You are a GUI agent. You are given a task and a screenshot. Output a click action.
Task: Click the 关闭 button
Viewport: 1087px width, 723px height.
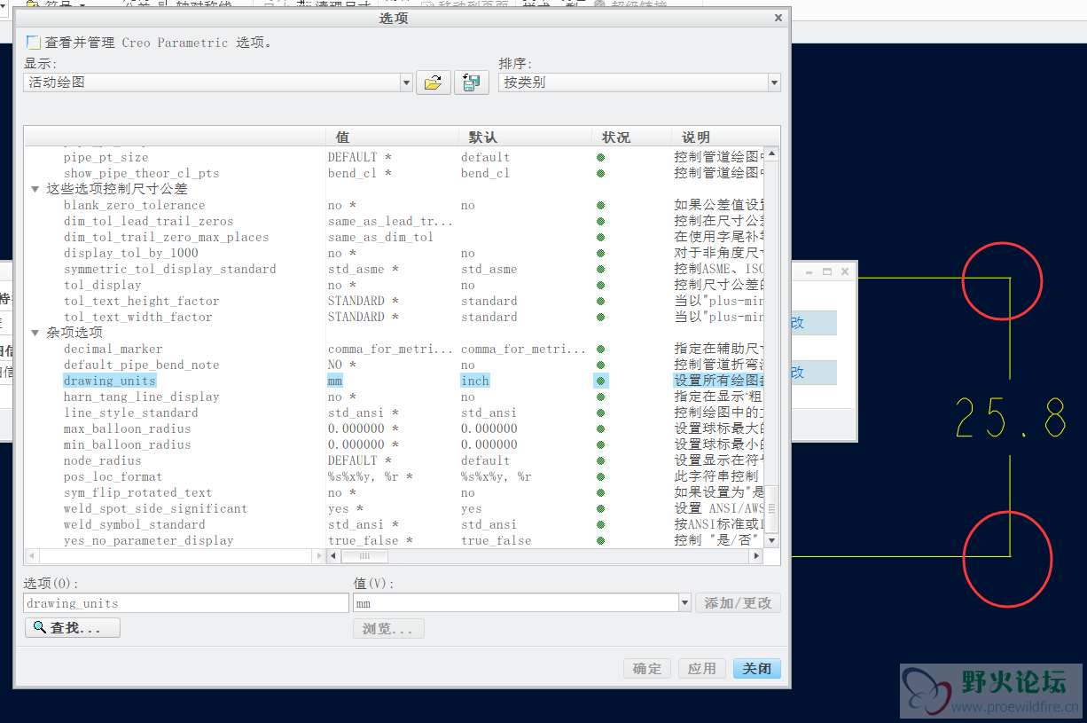[x=757, y=669]
